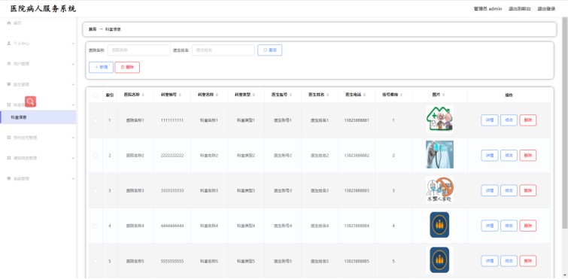Sort by the 科室类型 column sort icon

coord(254,95)
